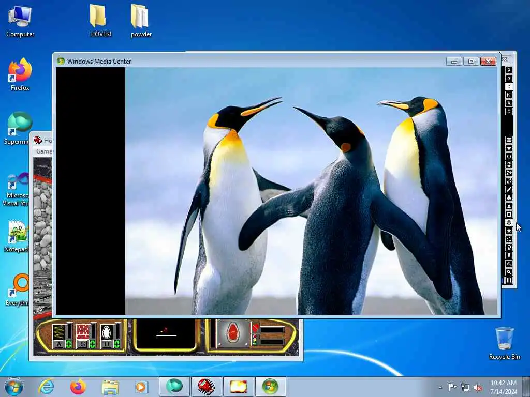Click the Windows Media Center title bar icon

click(61, 61)
